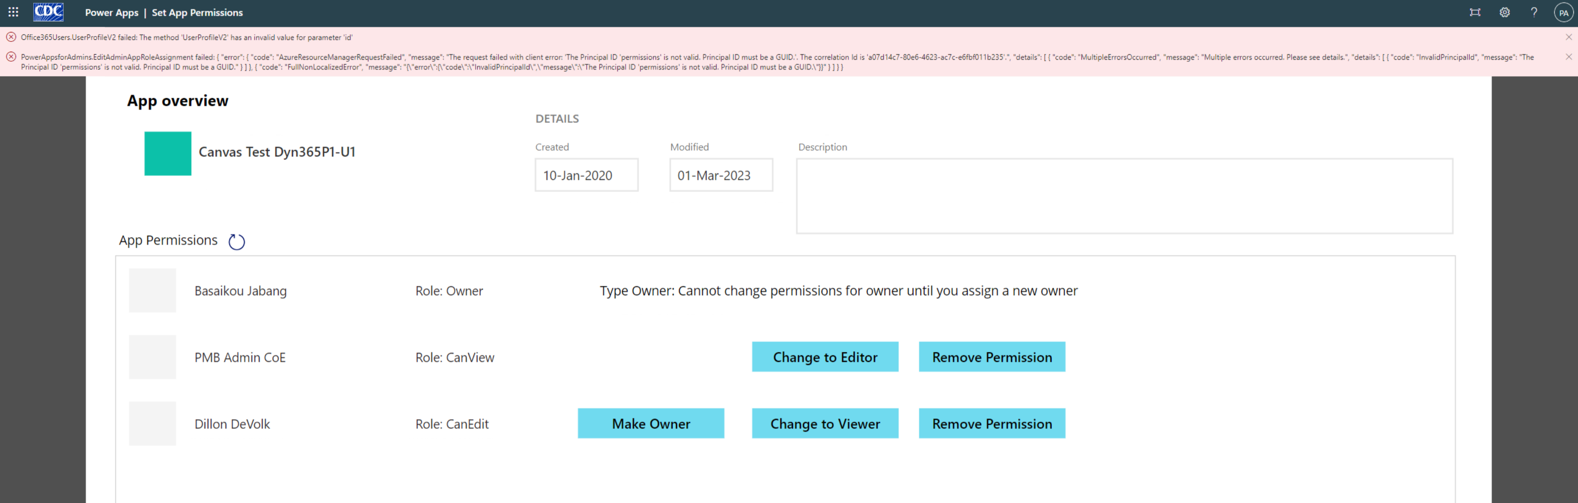Select Power Apps in the top navigation

click(111, 12)
